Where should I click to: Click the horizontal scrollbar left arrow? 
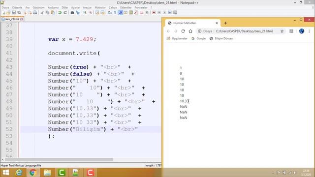tap(3, 159)
